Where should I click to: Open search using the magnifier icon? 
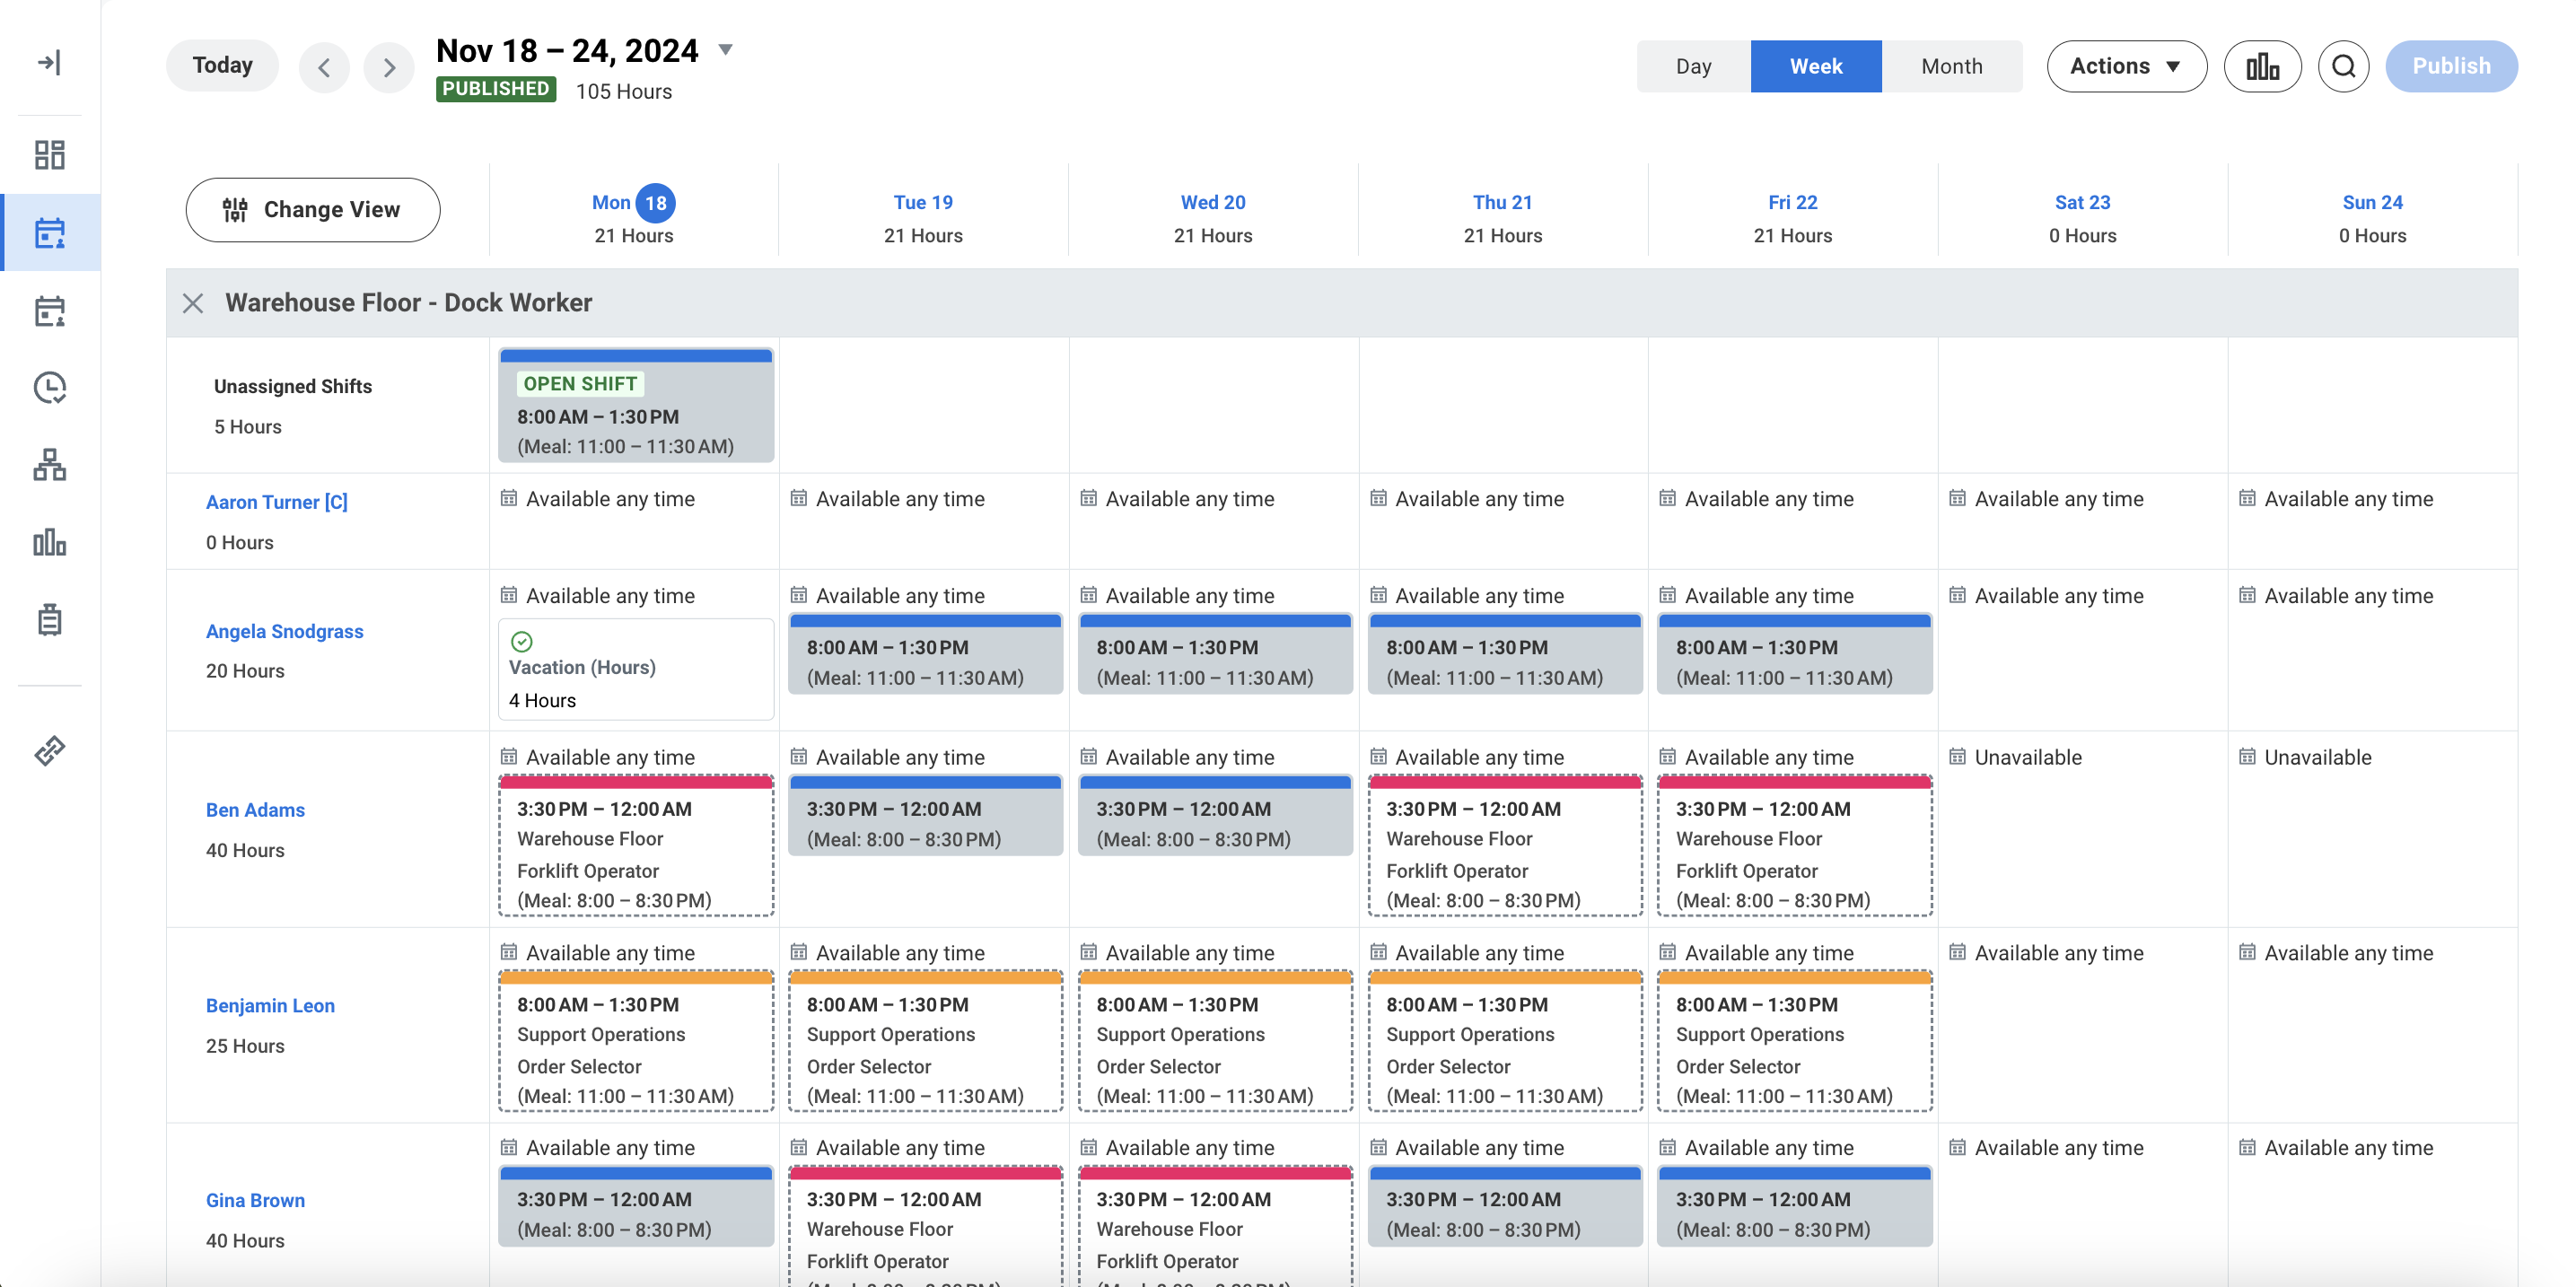pyautogui.click(x=2343, y=66)
